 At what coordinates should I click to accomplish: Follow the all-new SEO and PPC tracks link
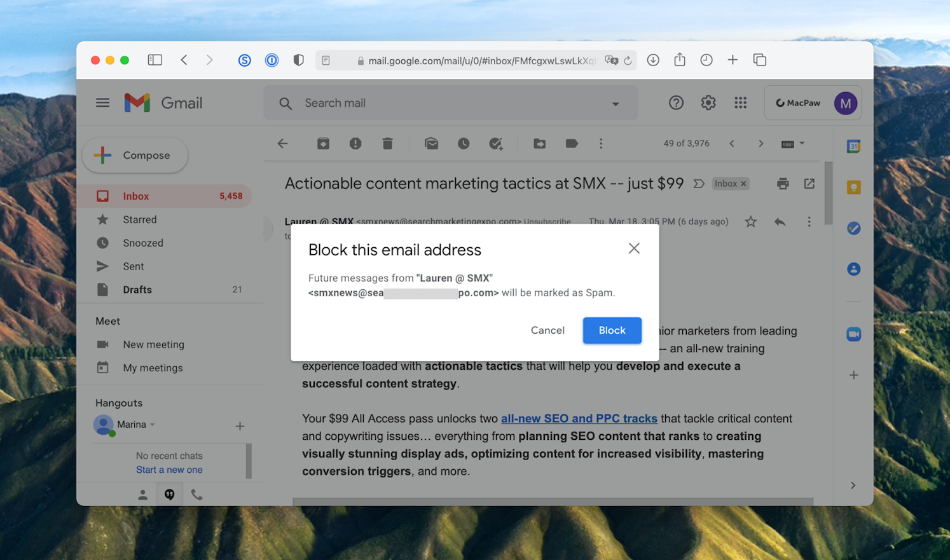pos(579,418)
